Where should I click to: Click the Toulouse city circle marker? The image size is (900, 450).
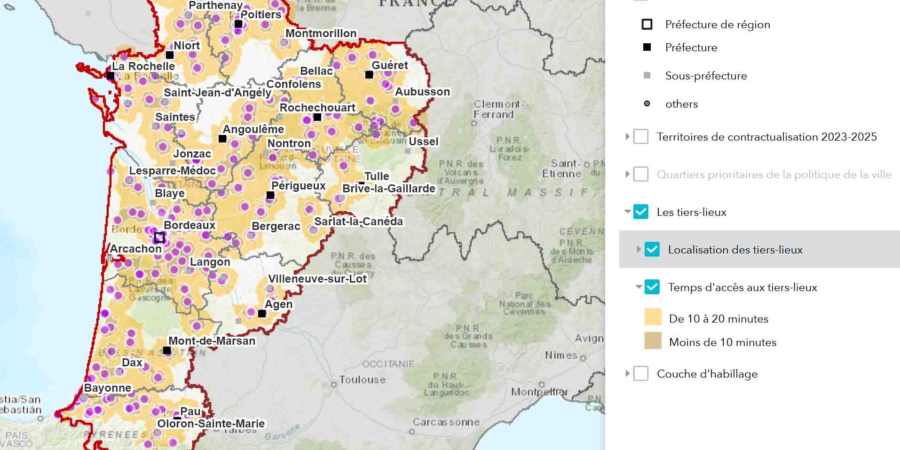click(x=333, y=385)
